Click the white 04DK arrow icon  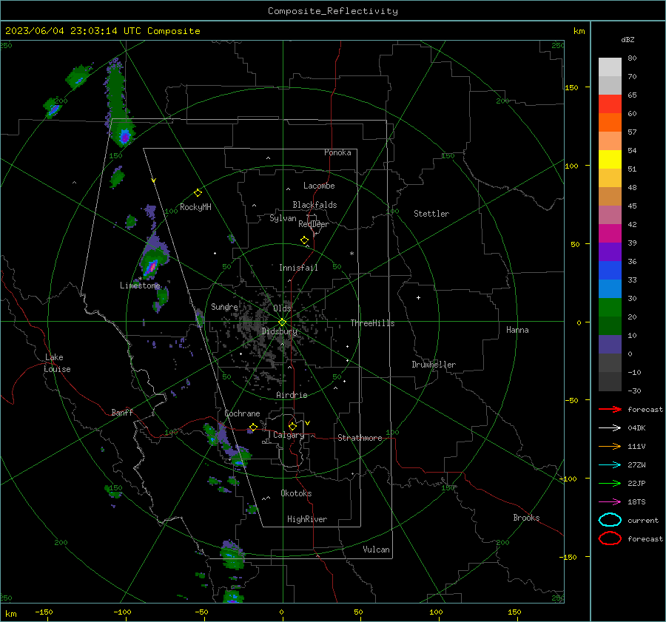click(x=610, y=427)
